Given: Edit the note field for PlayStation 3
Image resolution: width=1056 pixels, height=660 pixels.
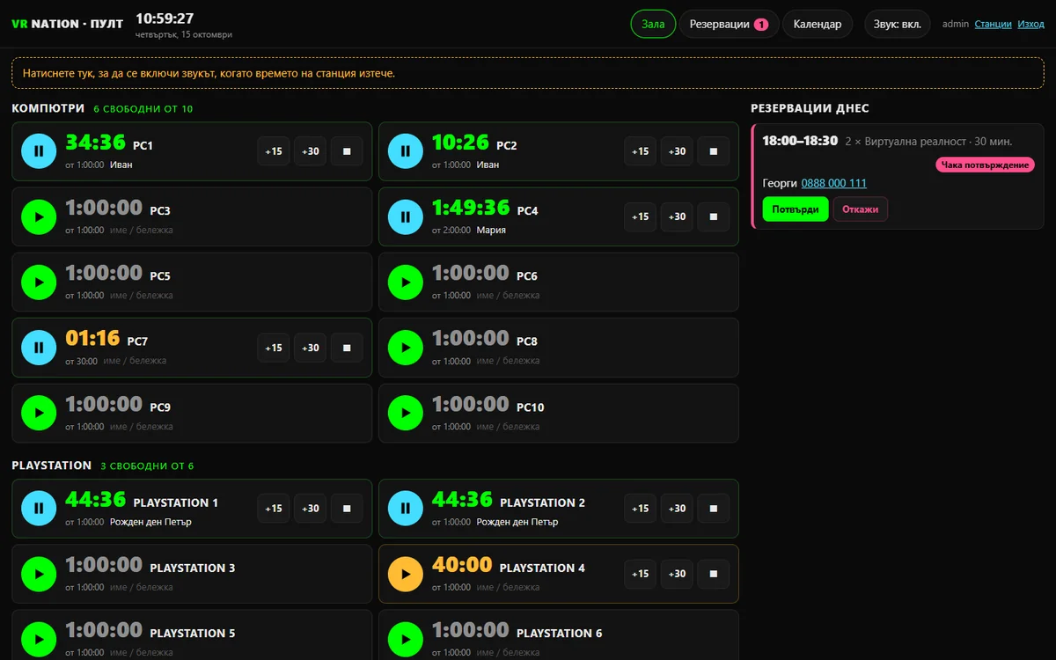Looking at the screenshot, I should coord(142,588).
